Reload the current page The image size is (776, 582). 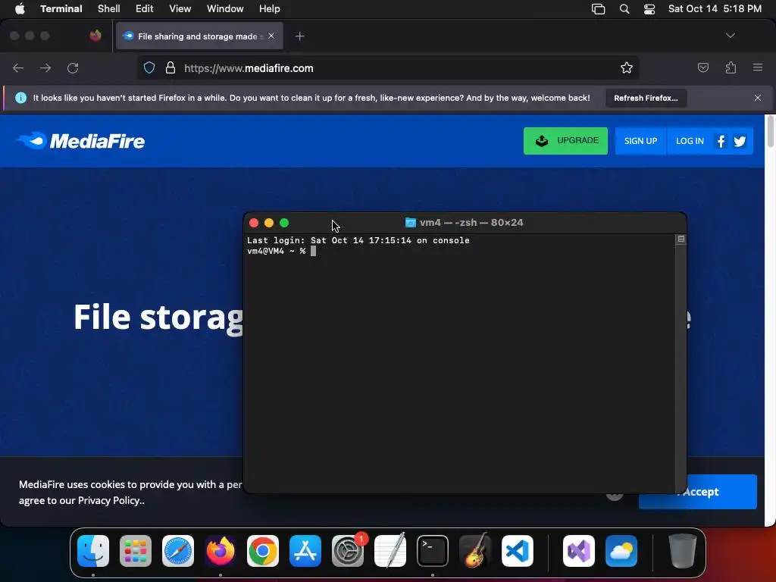(73, 67)
